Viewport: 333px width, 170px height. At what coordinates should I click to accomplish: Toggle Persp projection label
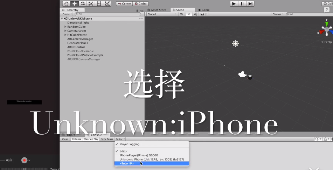326,42
